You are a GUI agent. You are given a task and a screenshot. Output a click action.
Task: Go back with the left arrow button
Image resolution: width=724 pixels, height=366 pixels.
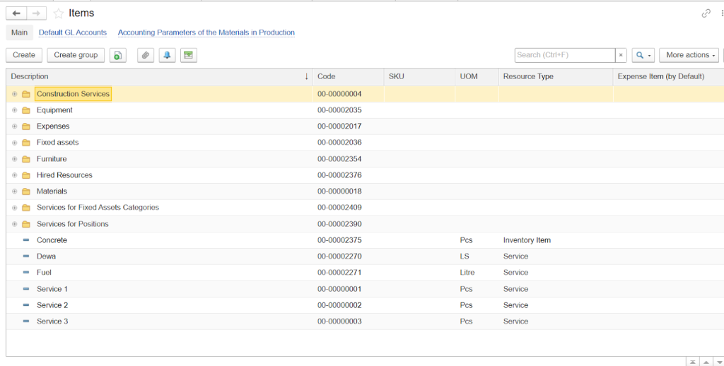coord(16,13)
